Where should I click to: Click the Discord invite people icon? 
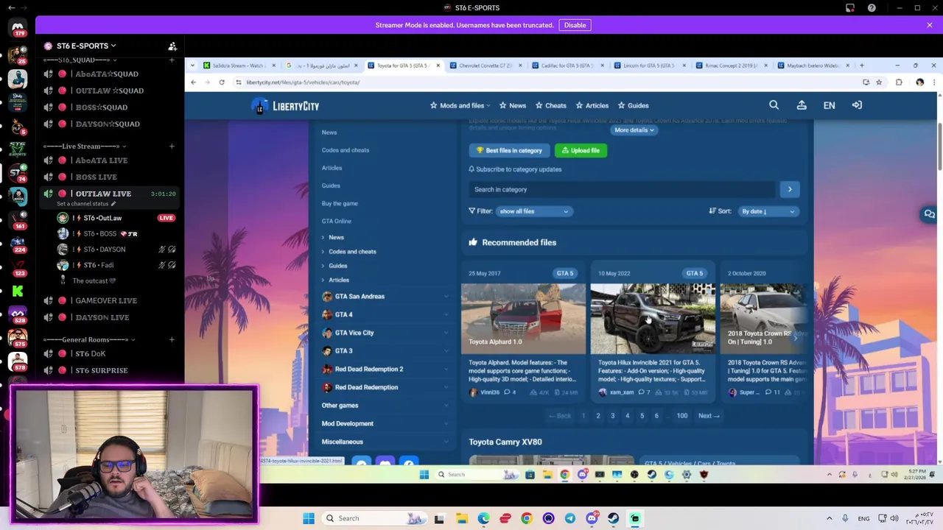pyautogui.click(x=172, y=46)
